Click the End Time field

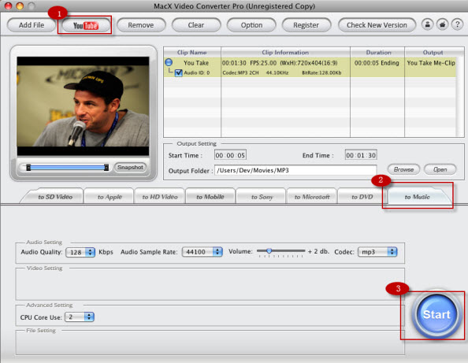click(x=361, y=155)
